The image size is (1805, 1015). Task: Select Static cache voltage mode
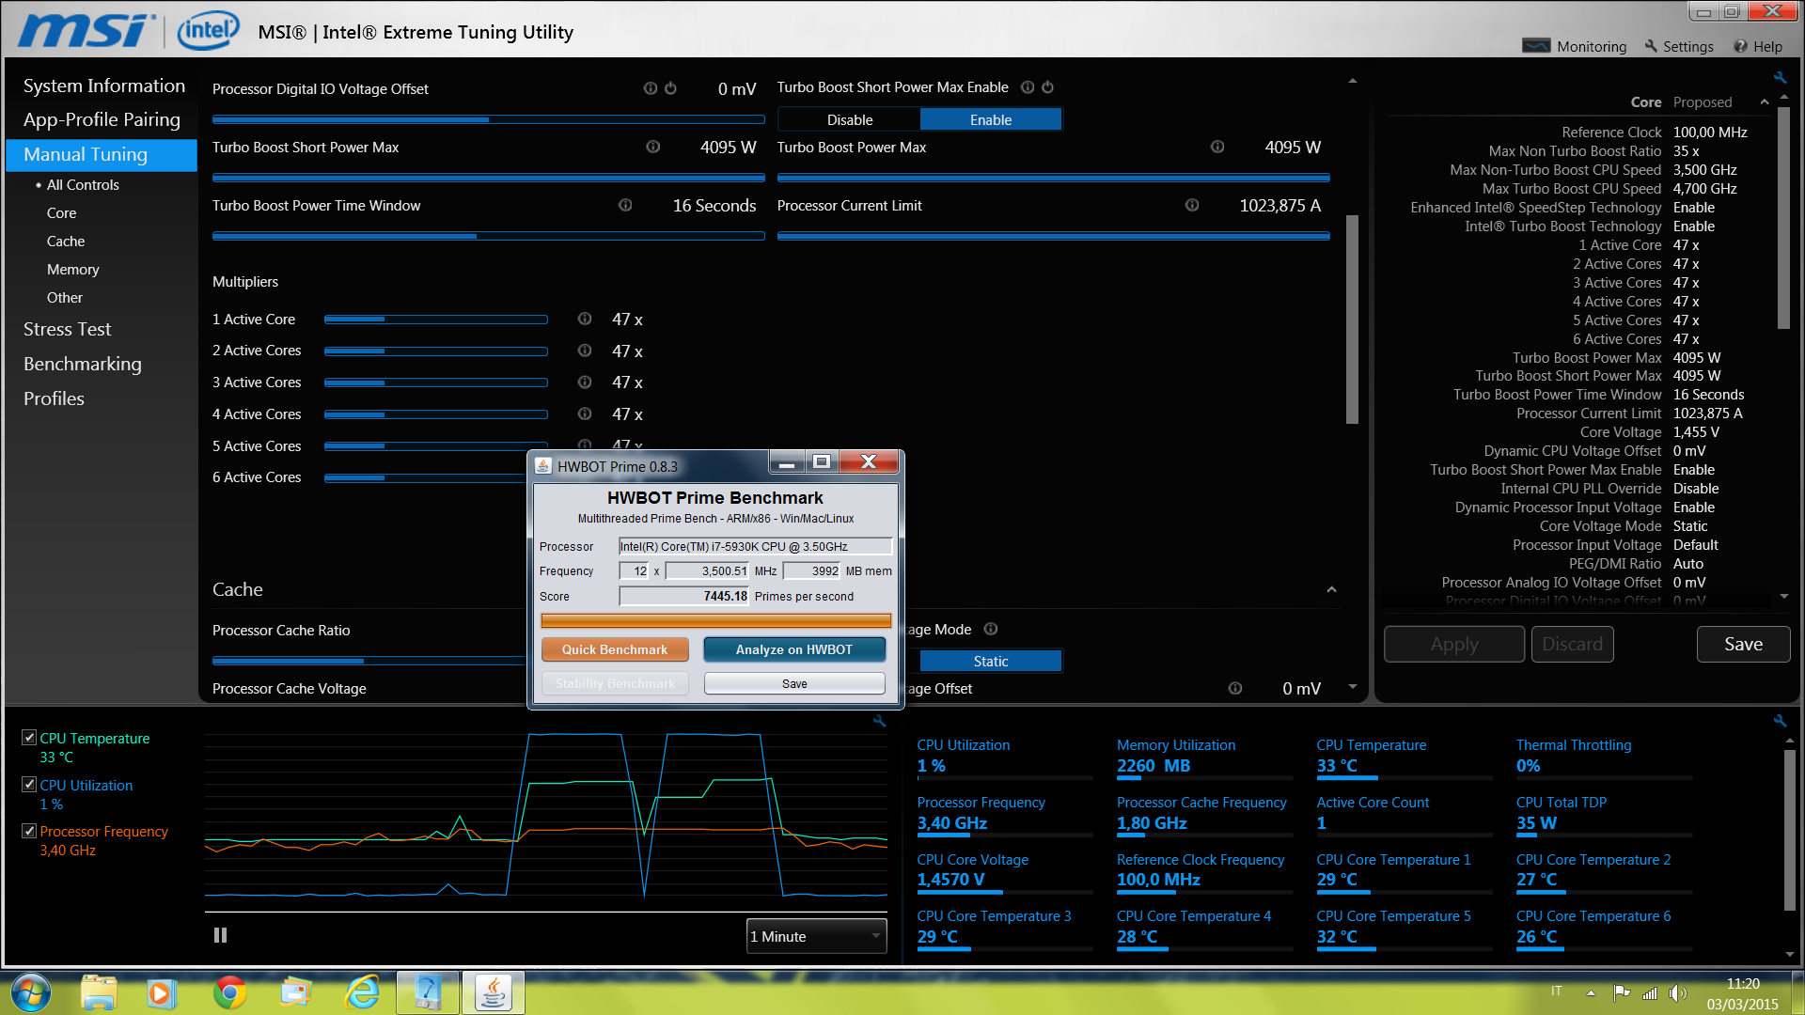click(991, 661)
